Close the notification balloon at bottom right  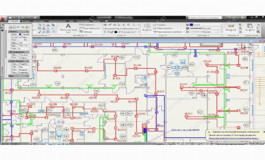pyautogui.click(x=264, y=132)
